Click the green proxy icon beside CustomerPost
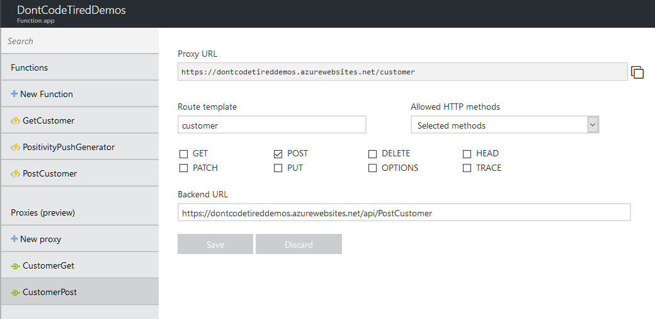655x319 pixels. [x=15, y=293]
